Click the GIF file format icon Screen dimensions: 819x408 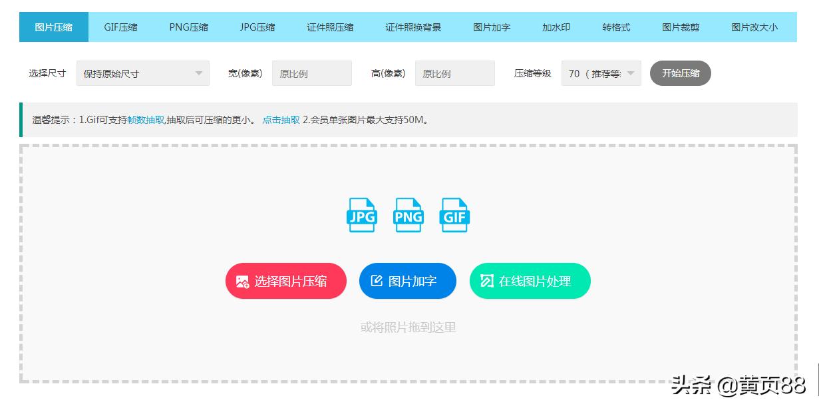pyautogui.click(x=454, y=214)
